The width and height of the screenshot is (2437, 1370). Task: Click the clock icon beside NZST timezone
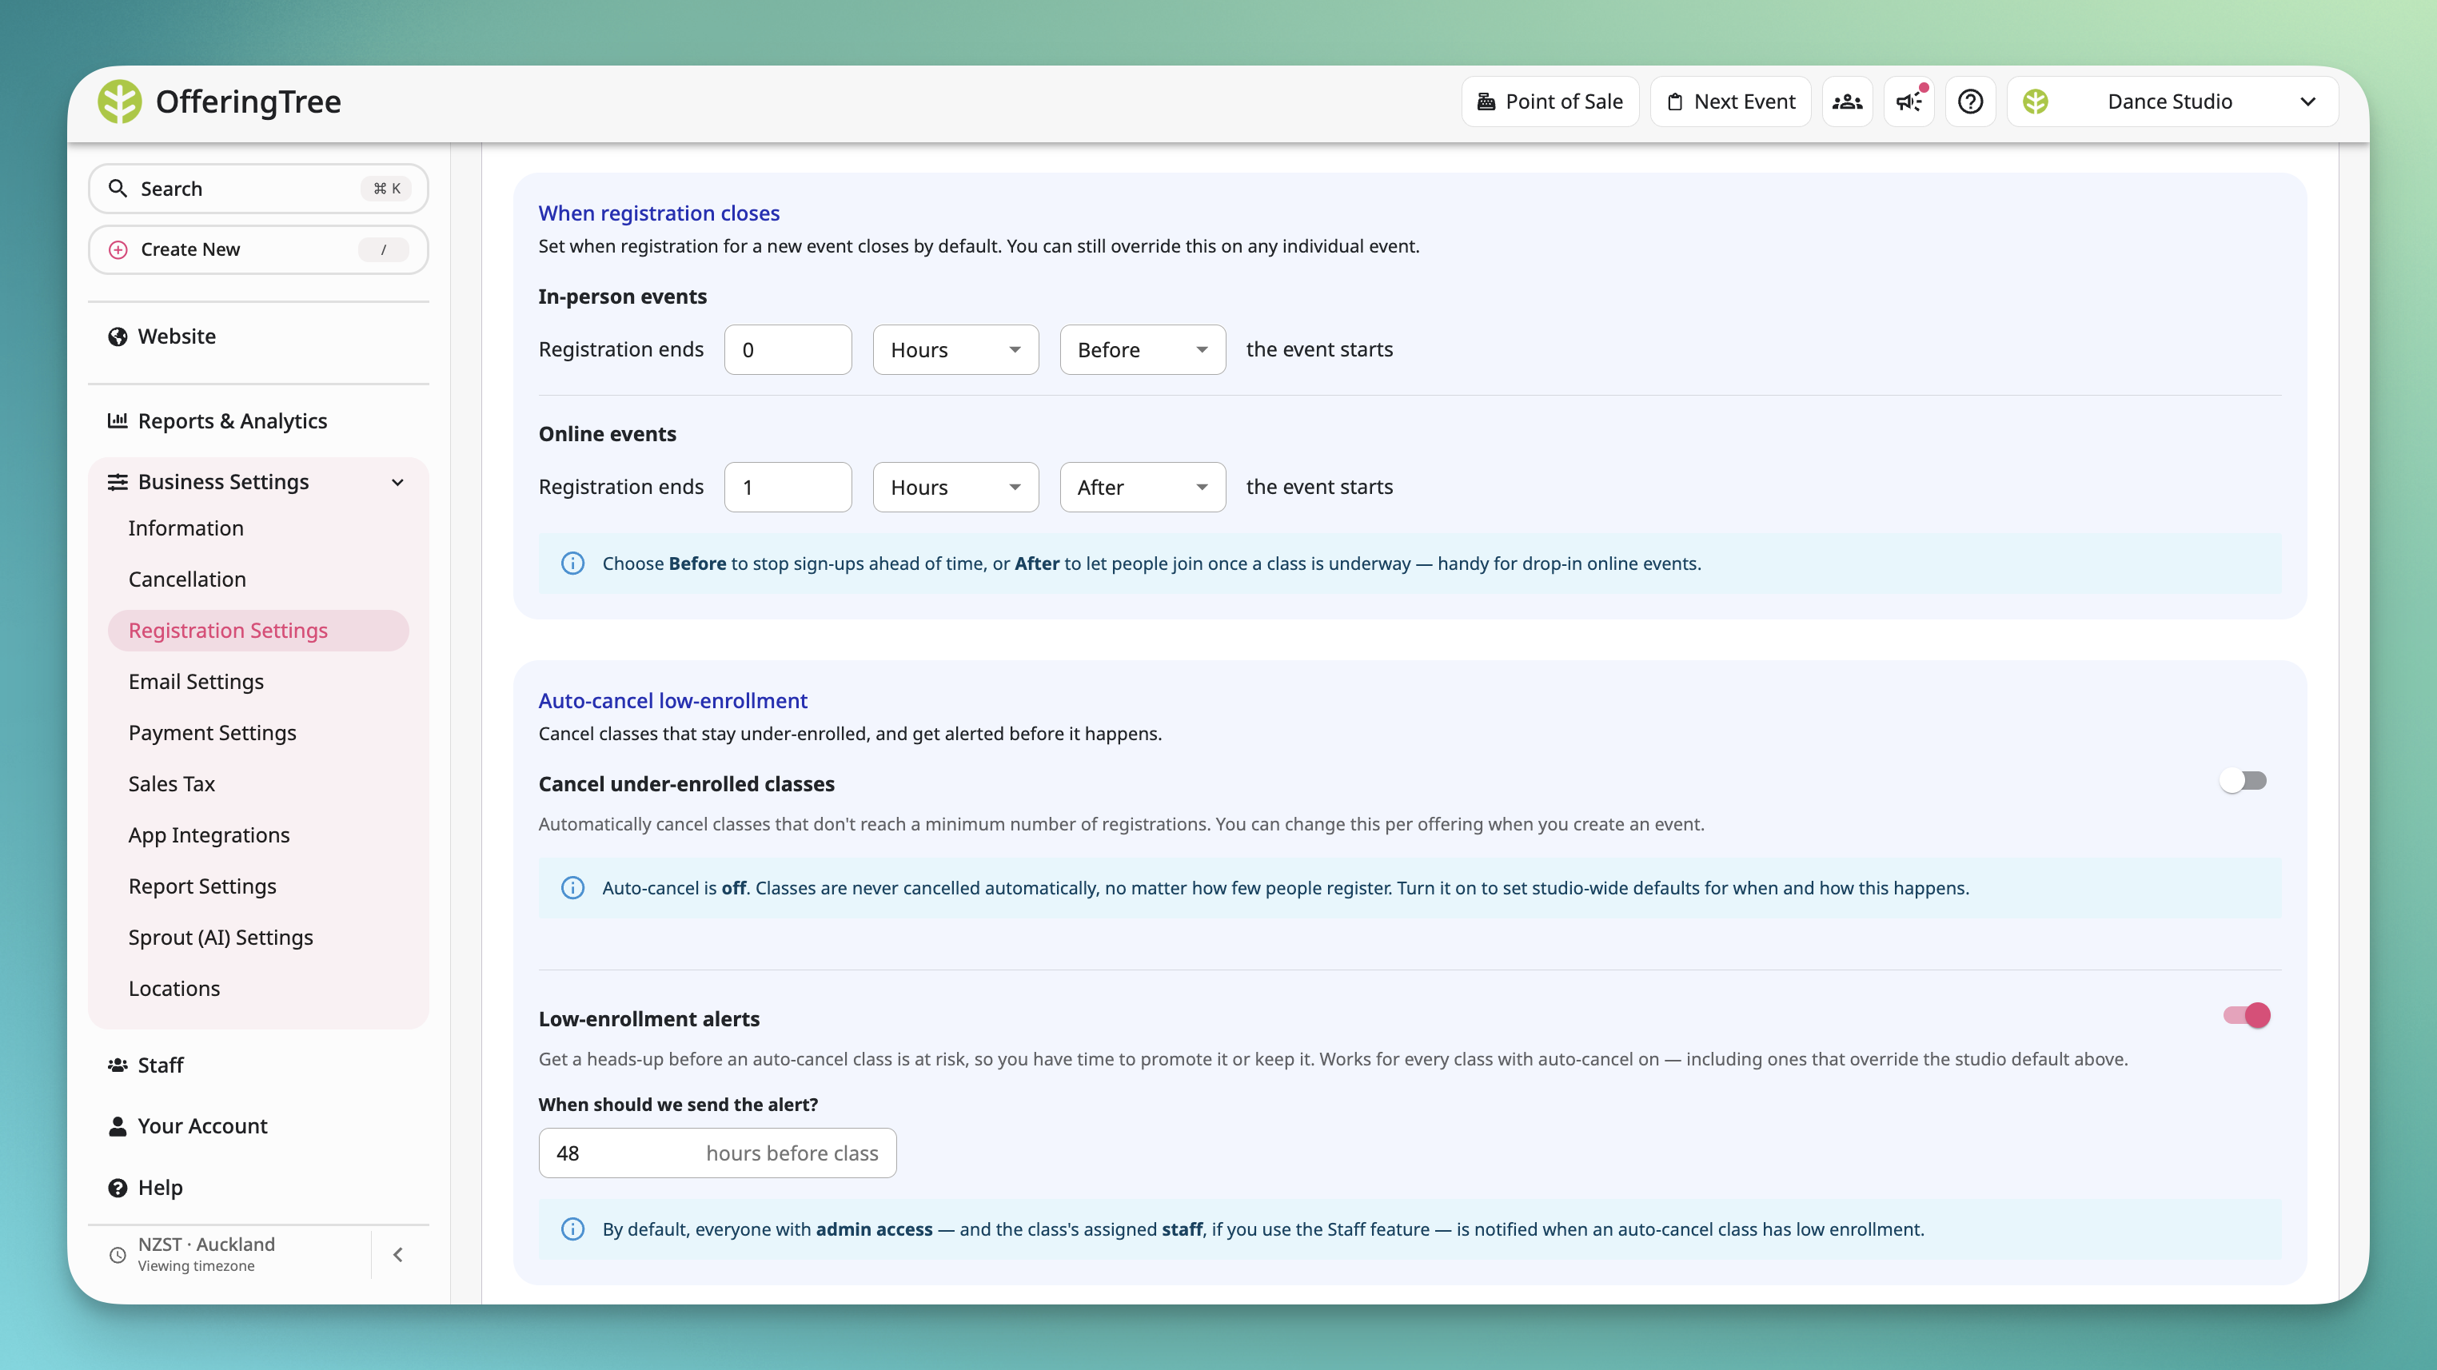tap(118, 1255)
